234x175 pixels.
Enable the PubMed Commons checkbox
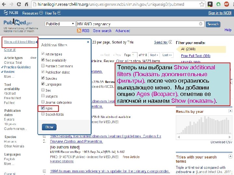point(43,65)
